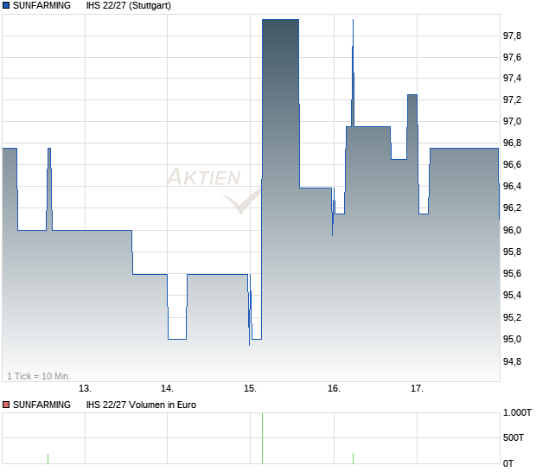Click the 1.000T volume axis label

pyautogui.click(x=517, y=413)
